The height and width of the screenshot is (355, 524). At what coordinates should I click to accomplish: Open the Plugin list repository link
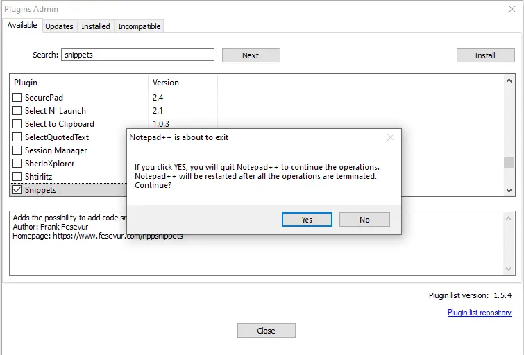479,313
